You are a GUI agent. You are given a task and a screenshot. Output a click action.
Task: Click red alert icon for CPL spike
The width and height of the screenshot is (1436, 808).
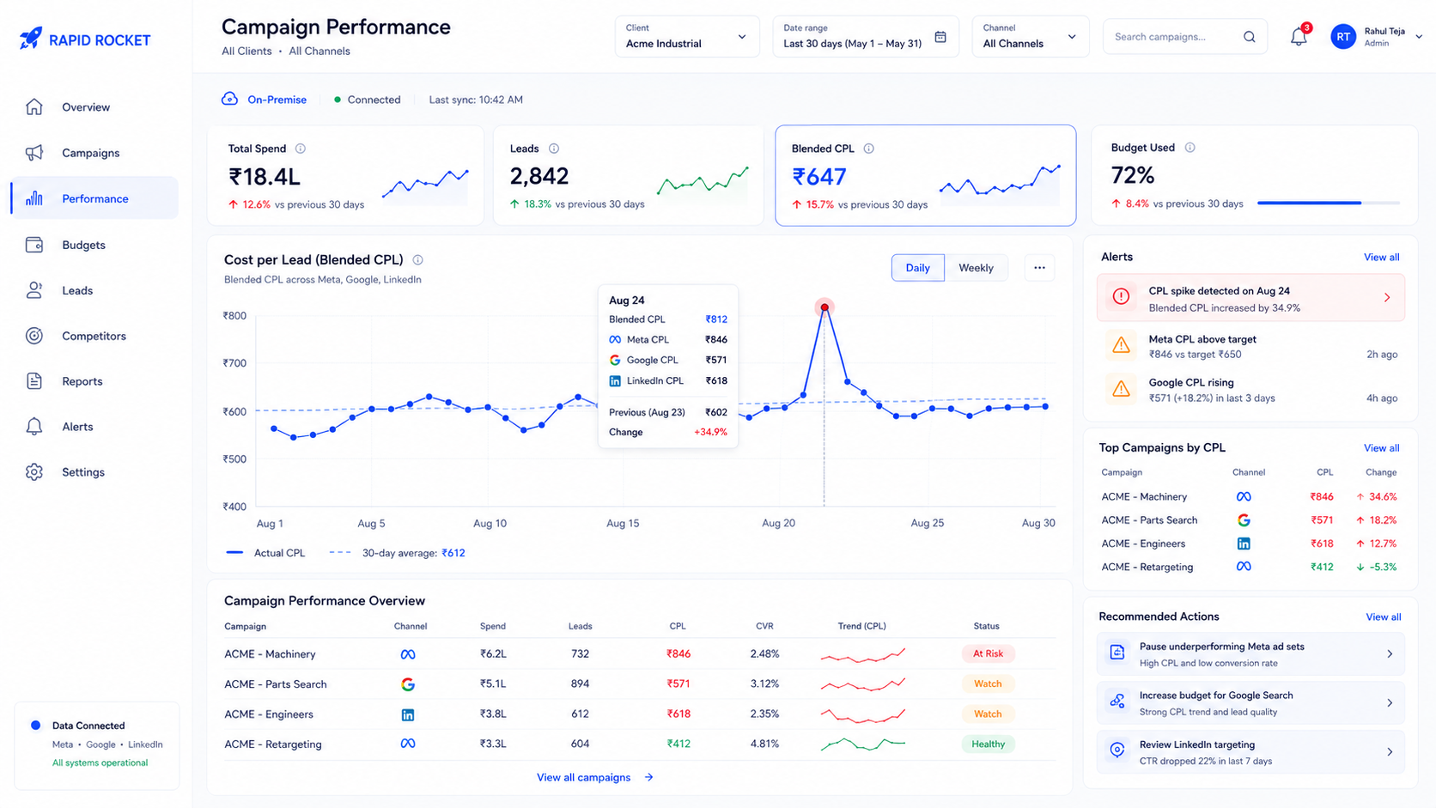pyautogui.click(x=1121, y=297)
